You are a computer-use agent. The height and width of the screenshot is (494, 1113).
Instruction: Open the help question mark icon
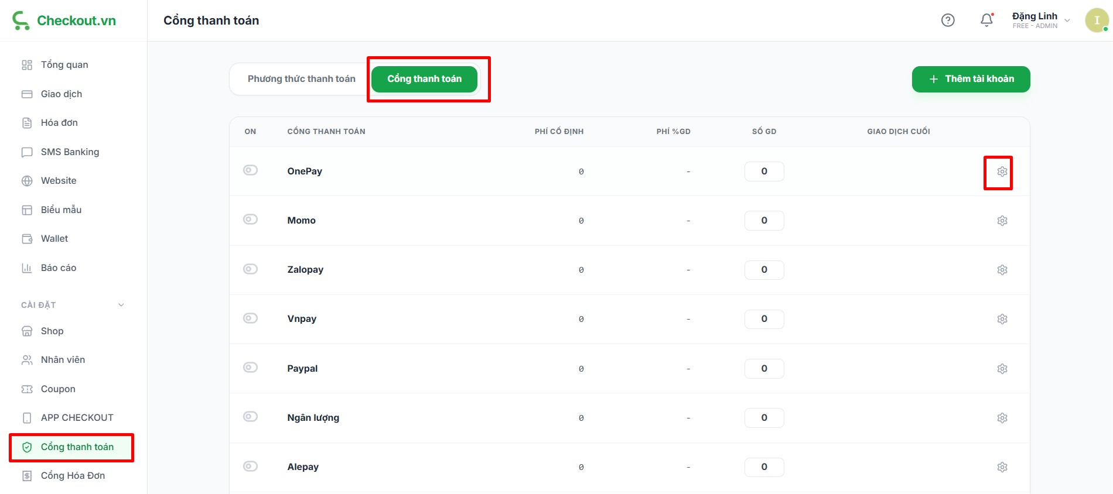point(947,20)
